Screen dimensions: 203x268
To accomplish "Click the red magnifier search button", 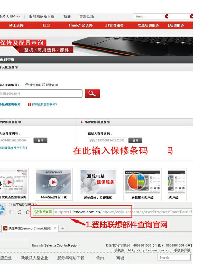I will [x=92, y=93].
